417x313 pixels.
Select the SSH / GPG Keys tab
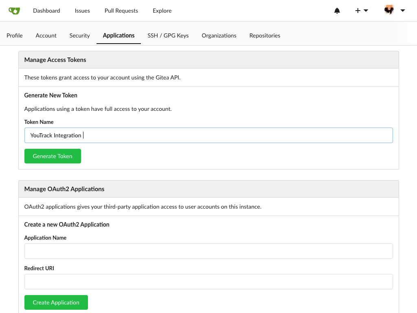pyautogui.click(x=168, y=35)
